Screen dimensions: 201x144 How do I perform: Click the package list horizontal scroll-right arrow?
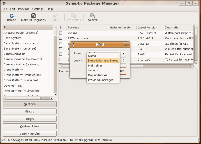point(192,66)
